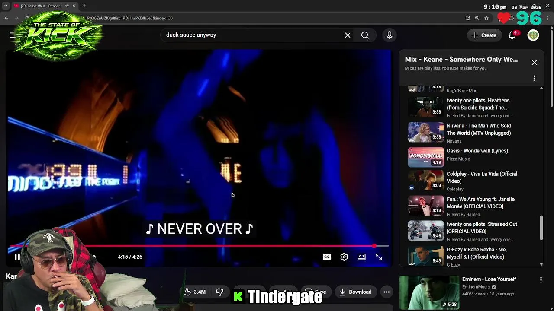This screenshot has width=554, height=311.
Task: Click the zoom magnifier in address bar
Action: 477,18
